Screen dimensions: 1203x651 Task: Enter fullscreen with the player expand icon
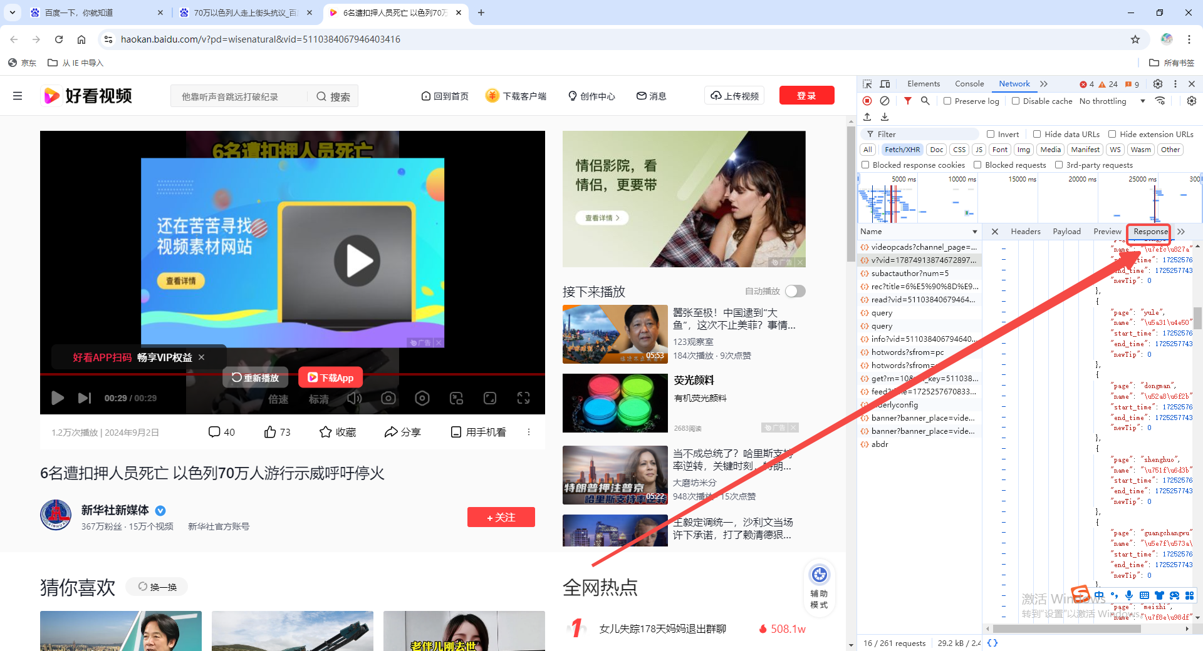click(524, 398)
